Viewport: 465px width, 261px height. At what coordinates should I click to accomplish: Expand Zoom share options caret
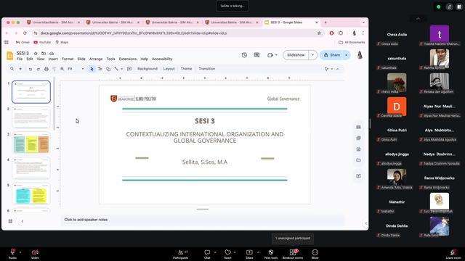(259, 252)
